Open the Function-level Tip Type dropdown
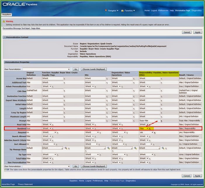 49,155
